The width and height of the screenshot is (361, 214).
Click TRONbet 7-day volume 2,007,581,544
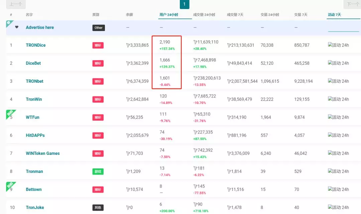(x=242, y=81)
